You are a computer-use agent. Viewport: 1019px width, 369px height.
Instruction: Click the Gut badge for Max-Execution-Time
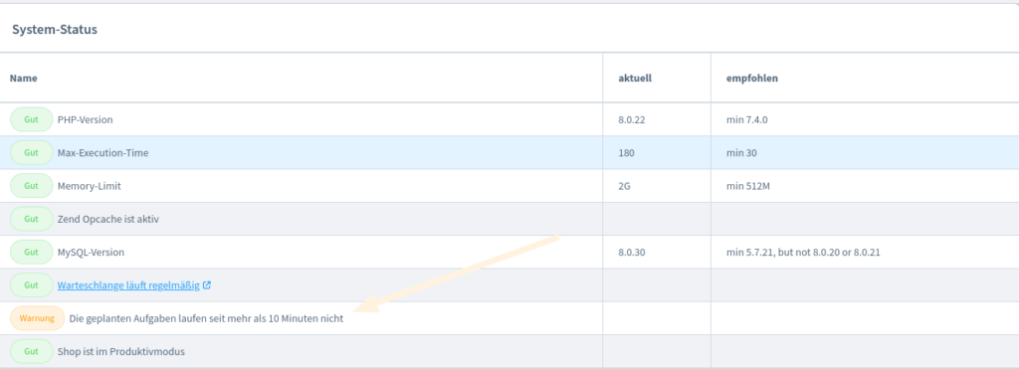coord(31,152)
